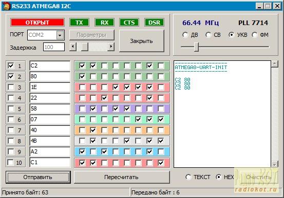
Task: Click the byte field containing C2
Action: coord(50,65)
